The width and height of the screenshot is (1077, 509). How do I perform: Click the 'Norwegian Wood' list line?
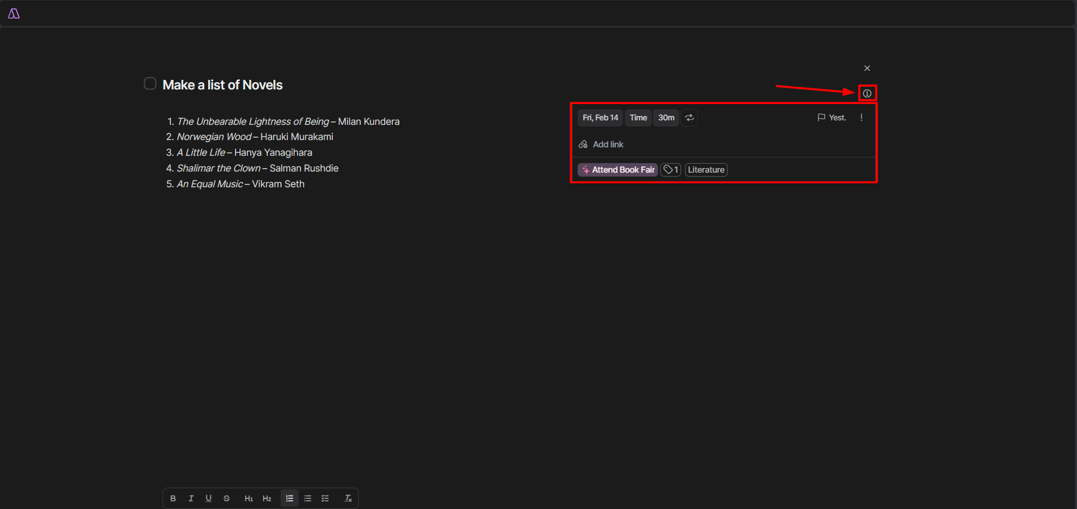point(255,137)
